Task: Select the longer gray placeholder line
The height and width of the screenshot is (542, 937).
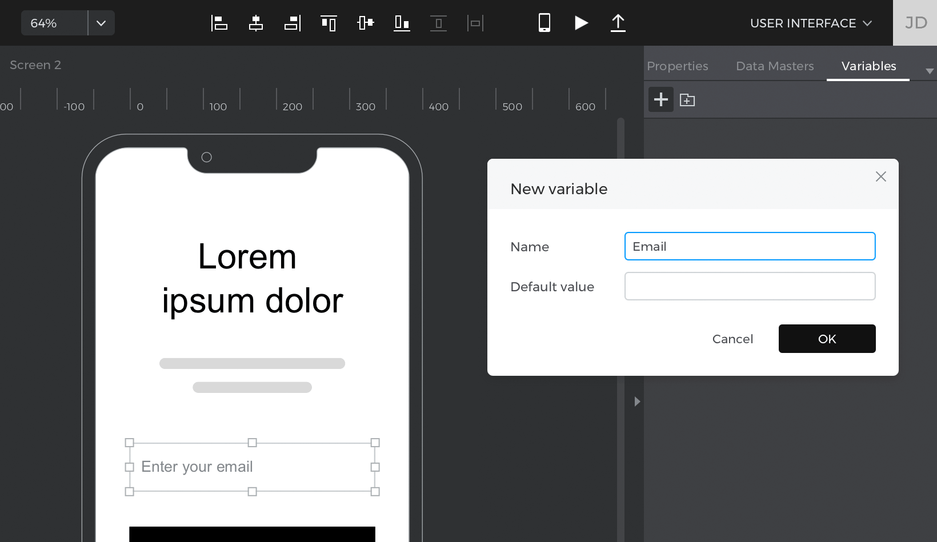Action: point(252,363)
